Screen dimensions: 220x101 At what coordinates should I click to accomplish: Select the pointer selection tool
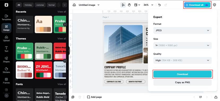coord(123,5)
